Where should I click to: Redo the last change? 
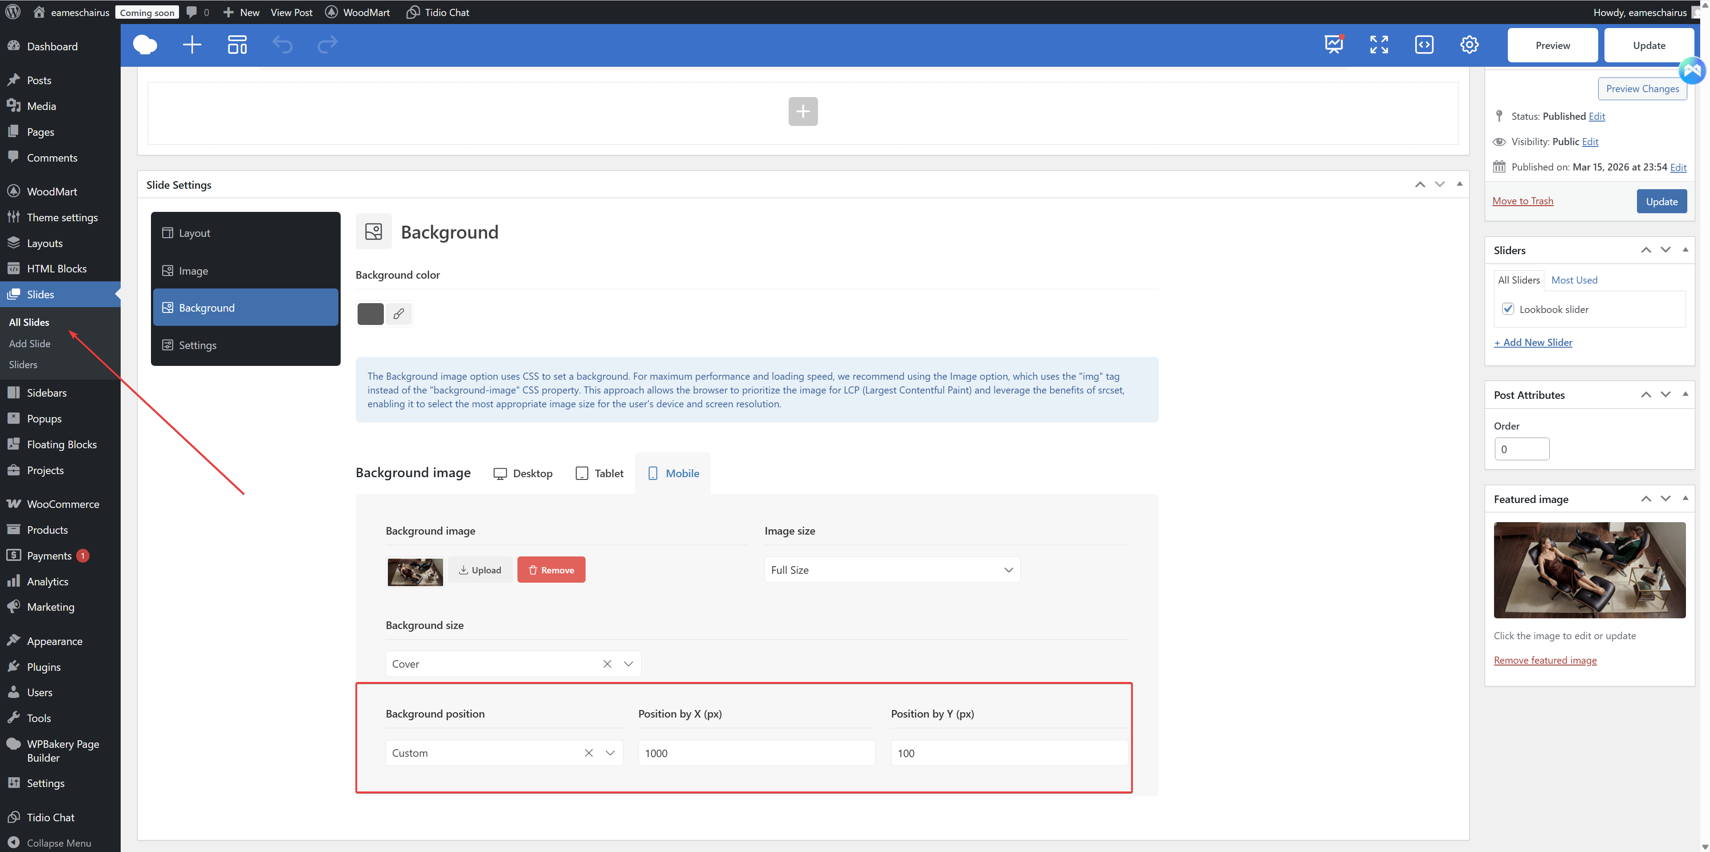(328, 45)
